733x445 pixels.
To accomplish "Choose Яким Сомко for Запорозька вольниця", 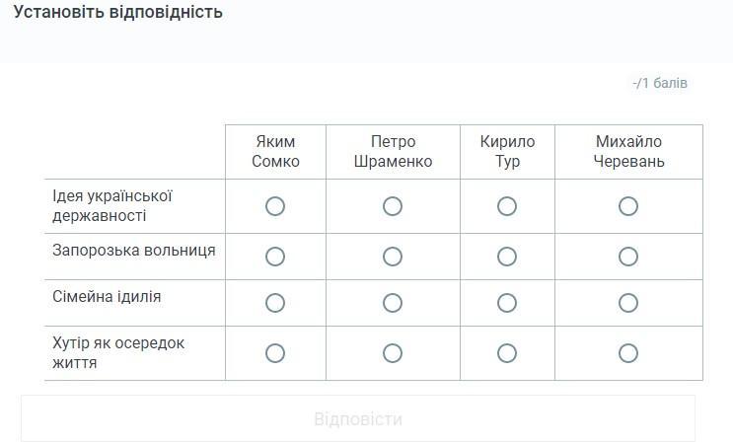I will click(x=275, y=257).
